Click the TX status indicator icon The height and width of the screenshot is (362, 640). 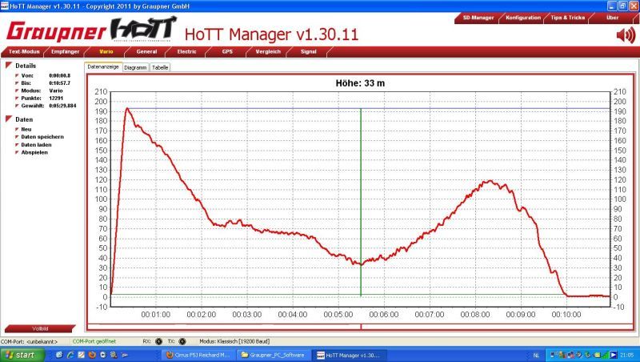pyautogui.click(x=182, y=341)
